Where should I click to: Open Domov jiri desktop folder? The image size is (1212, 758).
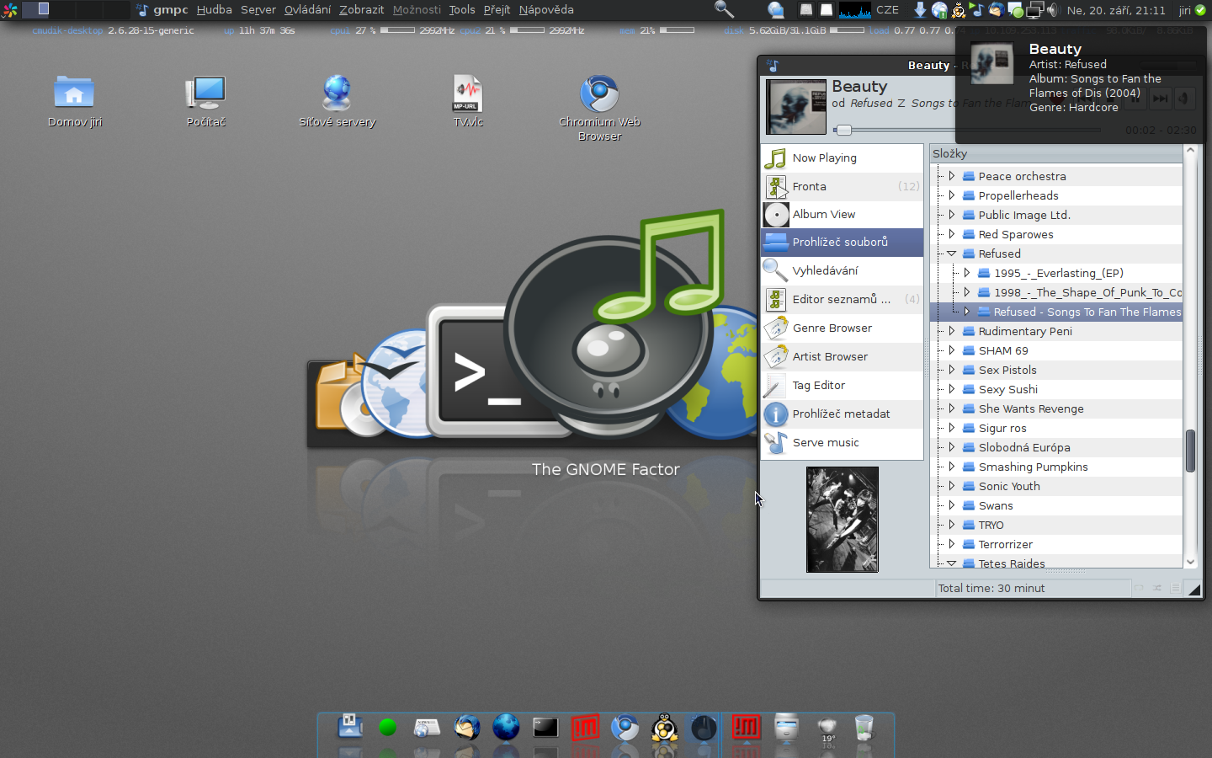point(74,101)
